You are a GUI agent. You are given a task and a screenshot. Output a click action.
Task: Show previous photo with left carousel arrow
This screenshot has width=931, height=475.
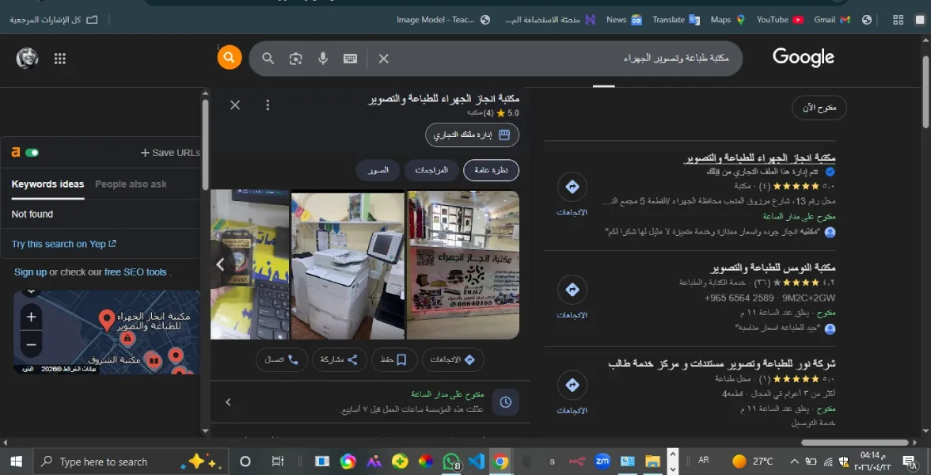(x=220, y=264)
